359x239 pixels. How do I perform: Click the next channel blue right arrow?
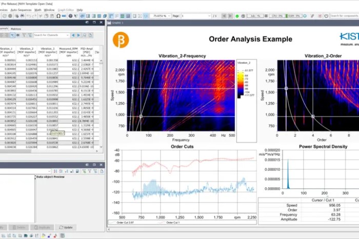click(78, 35)
